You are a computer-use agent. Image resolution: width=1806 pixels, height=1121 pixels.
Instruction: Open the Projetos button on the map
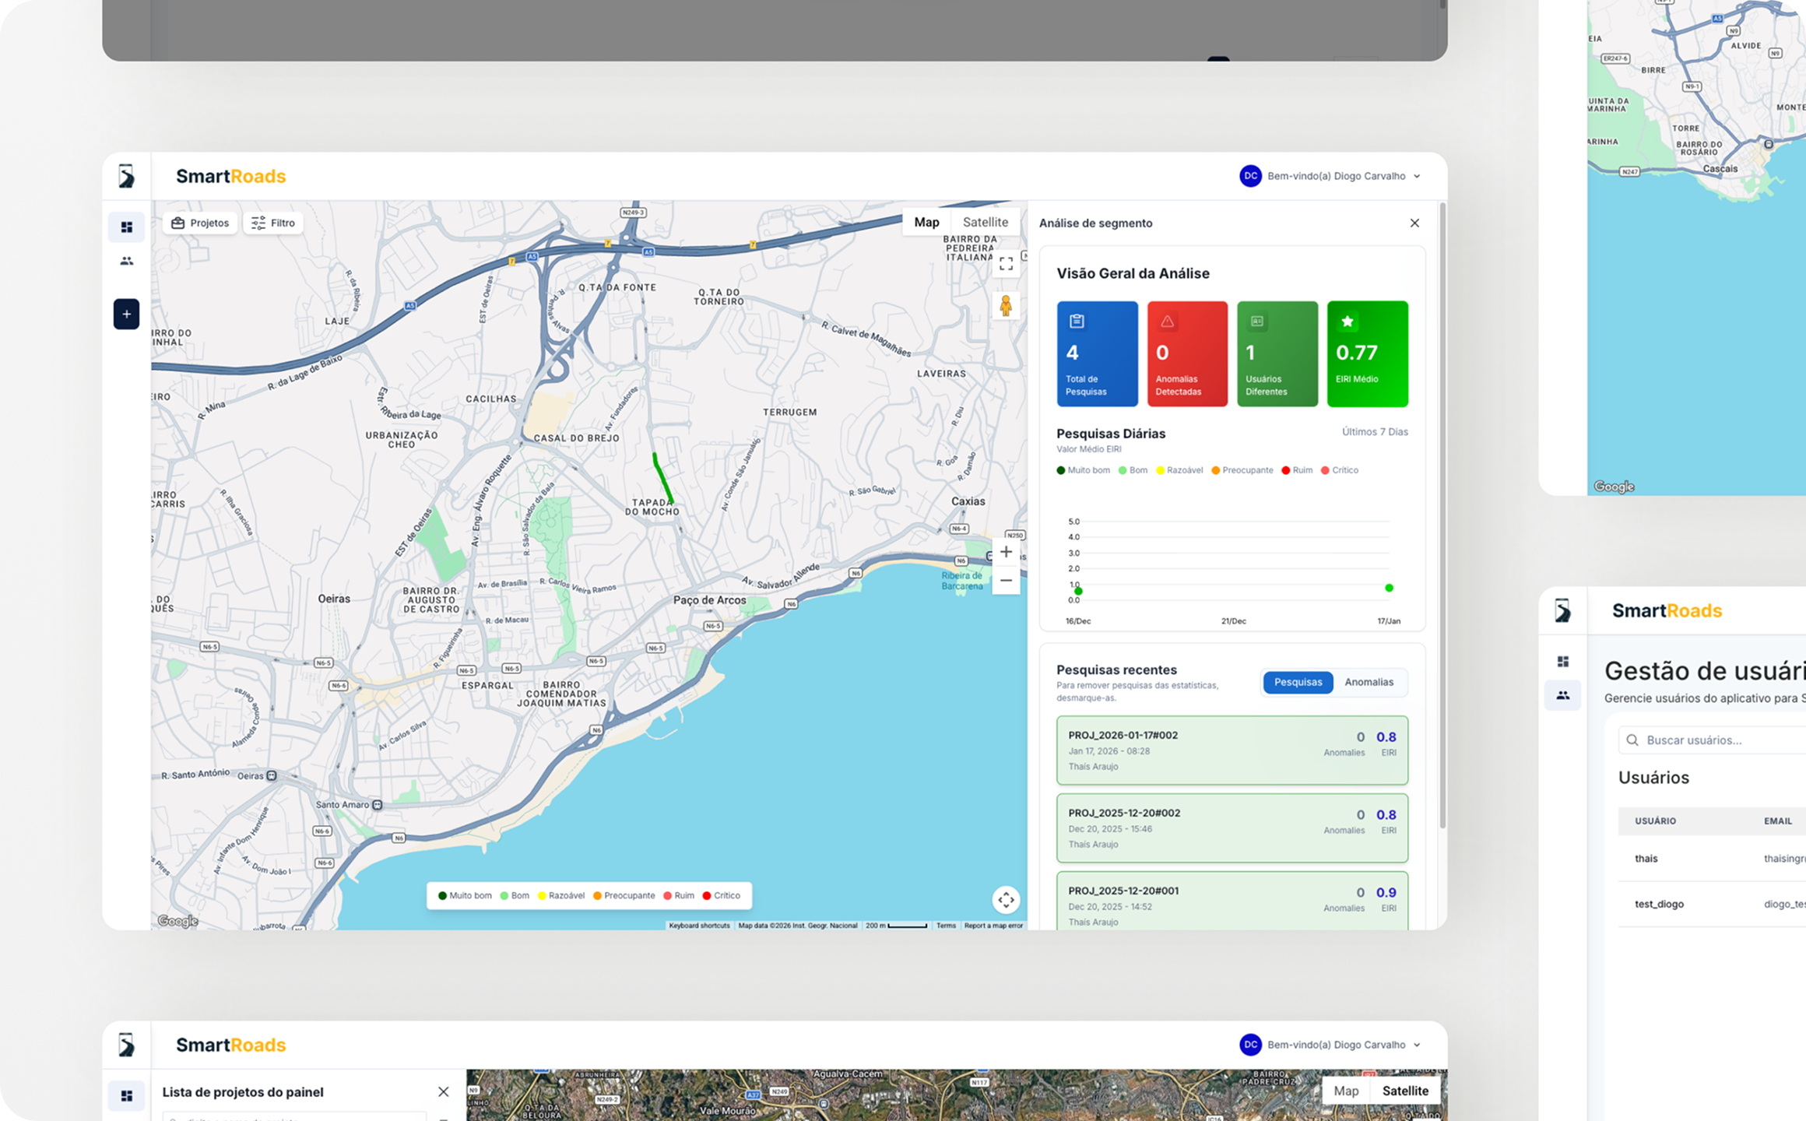(x=200, y=223)
